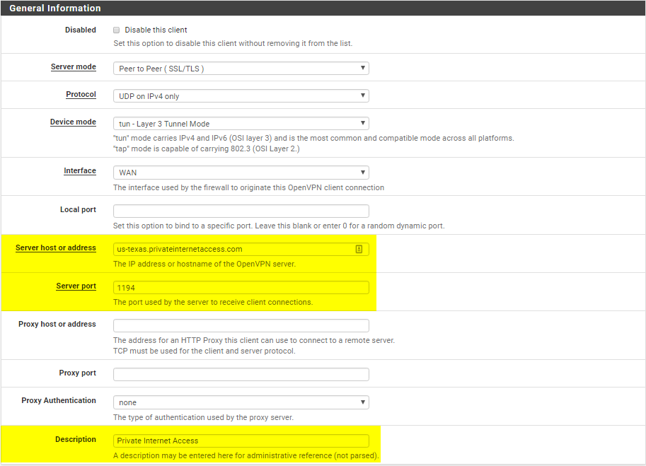This screenshot has width=646, height=466.
Task: Open the Protocol dropdown showing UDP on IPv4 only
Action: [x=241, y=96]
